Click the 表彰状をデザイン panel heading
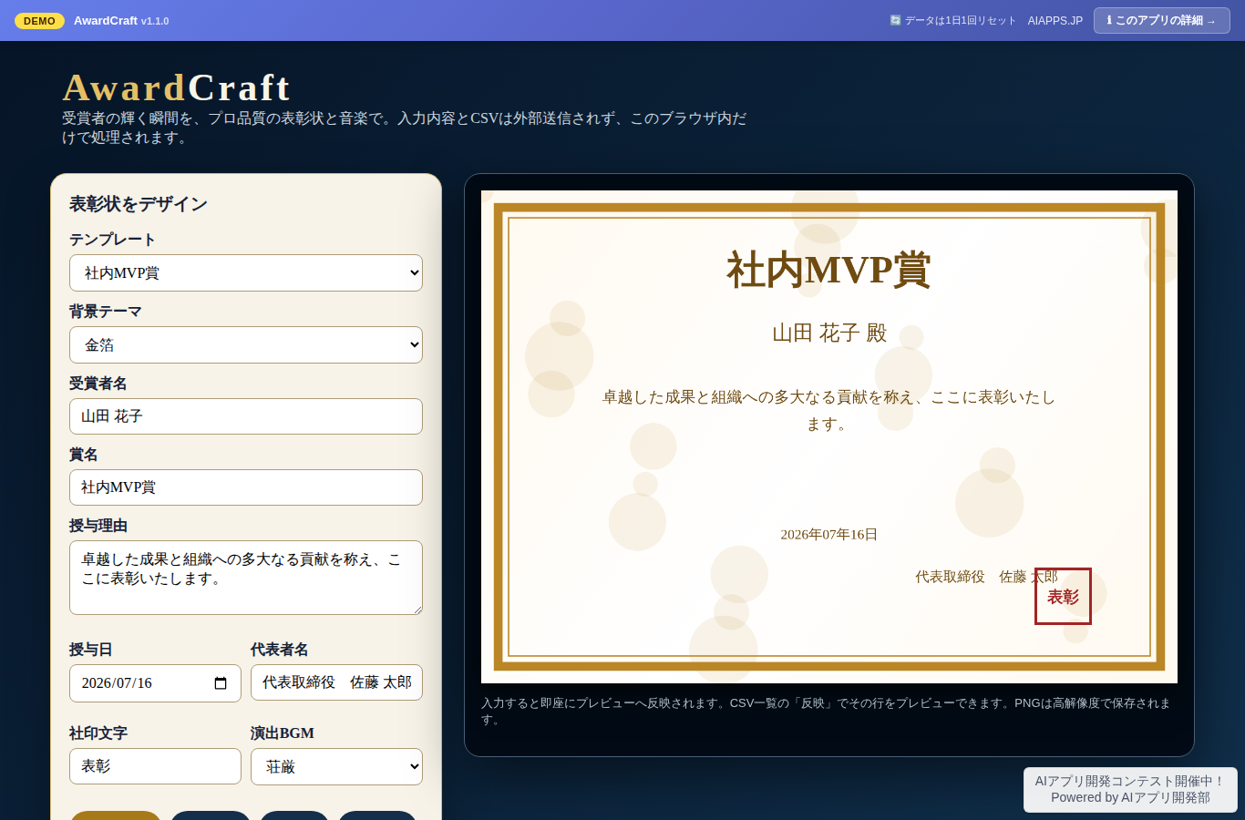The width and height of the screenshot is (1245, 820). 139,204
